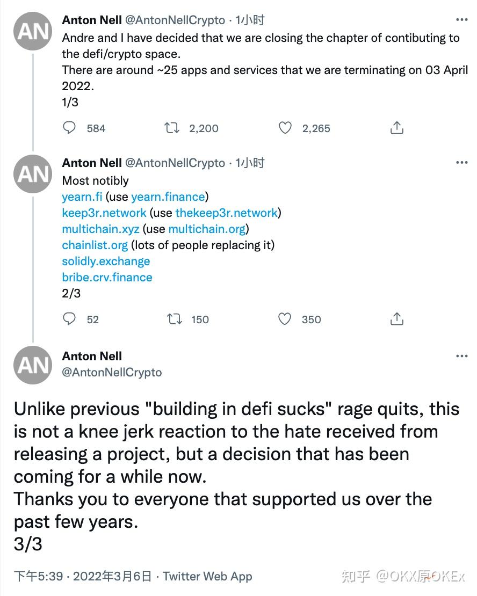Reply to the first tweet
The image size is (477, 596).
pos(69,128)
